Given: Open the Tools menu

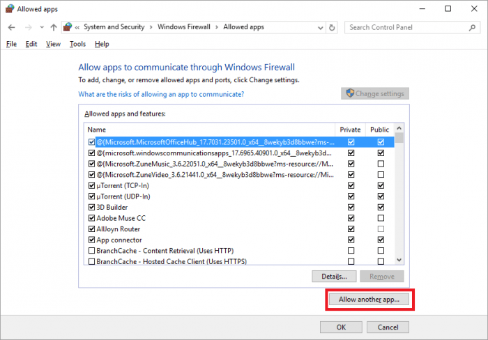Looking at the screenshot, I should 77,44.
